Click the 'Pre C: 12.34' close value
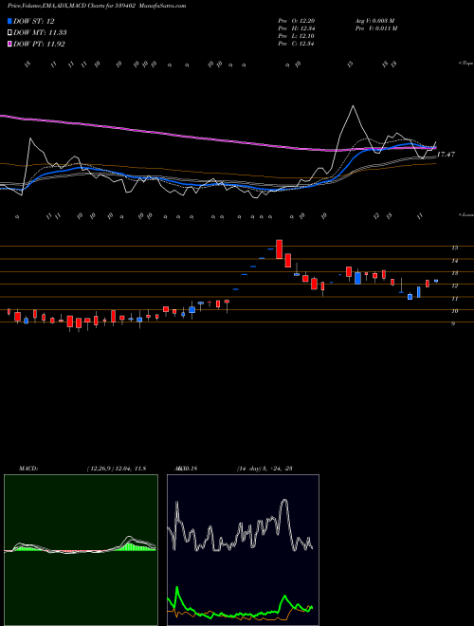Image resolution: width=474 pixels, height=626 pixels. pyautogui.click(x=296, y=44)
